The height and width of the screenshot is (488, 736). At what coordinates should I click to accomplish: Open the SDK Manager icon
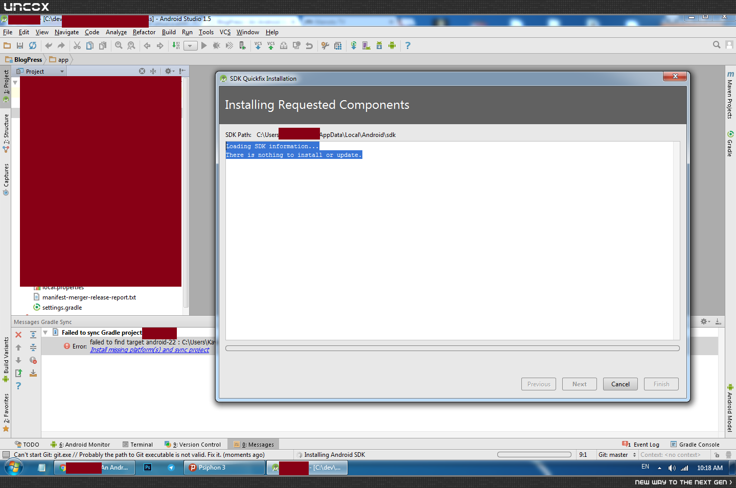(x=379, y=45)
